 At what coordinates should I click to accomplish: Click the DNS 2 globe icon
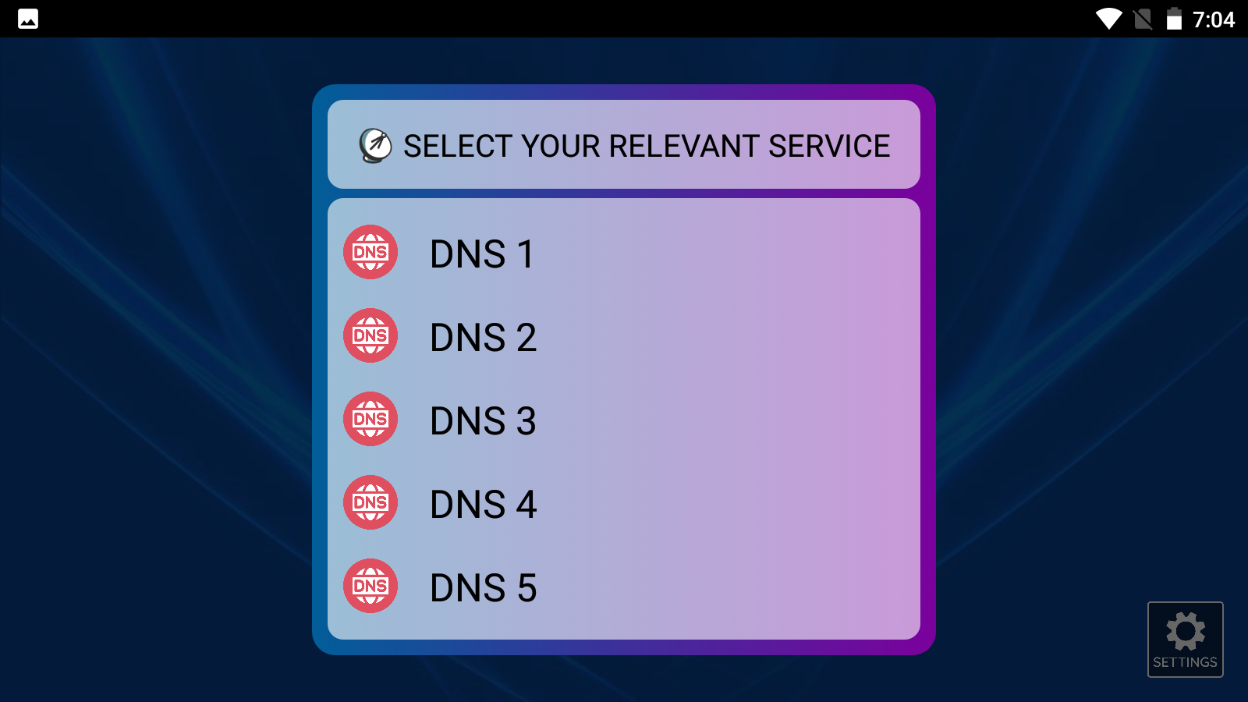click(x=370, y=335)
